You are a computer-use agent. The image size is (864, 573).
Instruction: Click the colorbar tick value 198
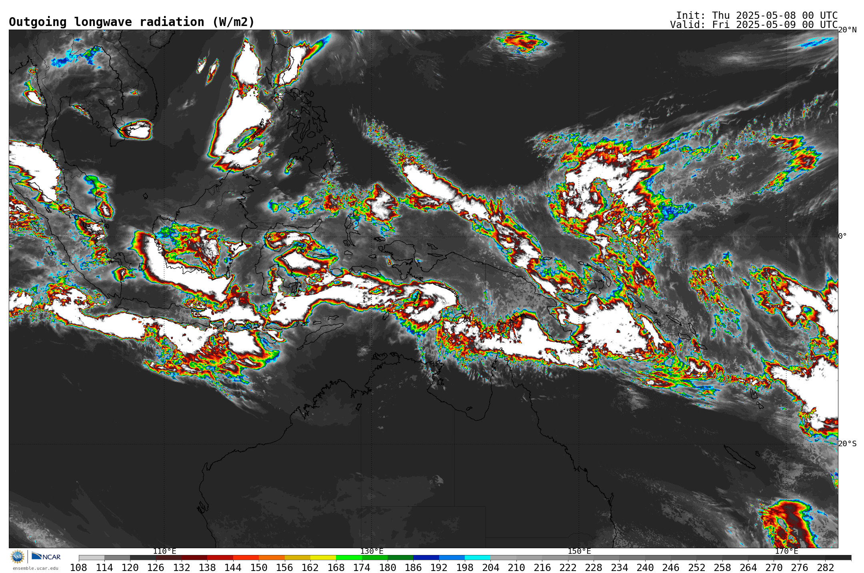[x=465, y=567]
